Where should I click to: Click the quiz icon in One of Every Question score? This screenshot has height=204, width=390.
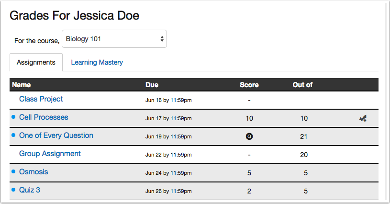tap(249, 136)
